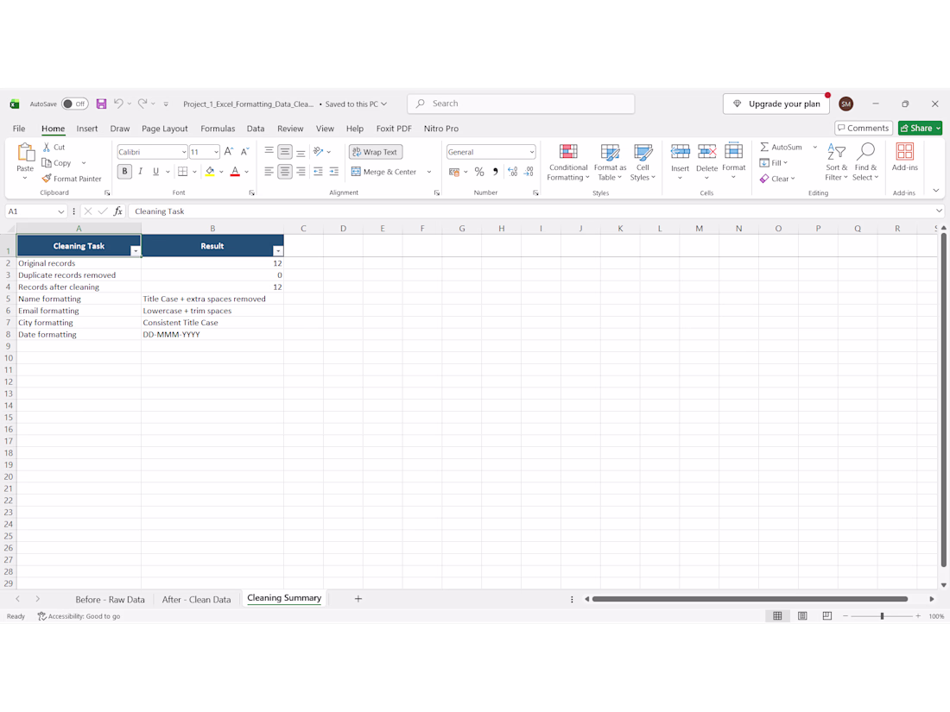Open the Insert ribbon tab
950x712 pixels.
(86, 129)
